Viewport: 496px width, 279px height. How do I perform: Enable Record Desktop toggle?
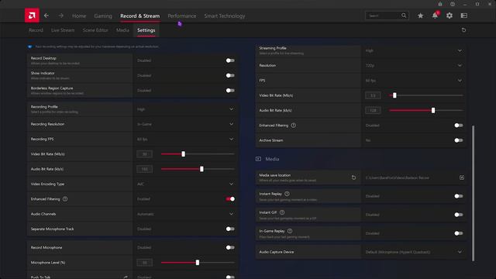tap(230, 60)
